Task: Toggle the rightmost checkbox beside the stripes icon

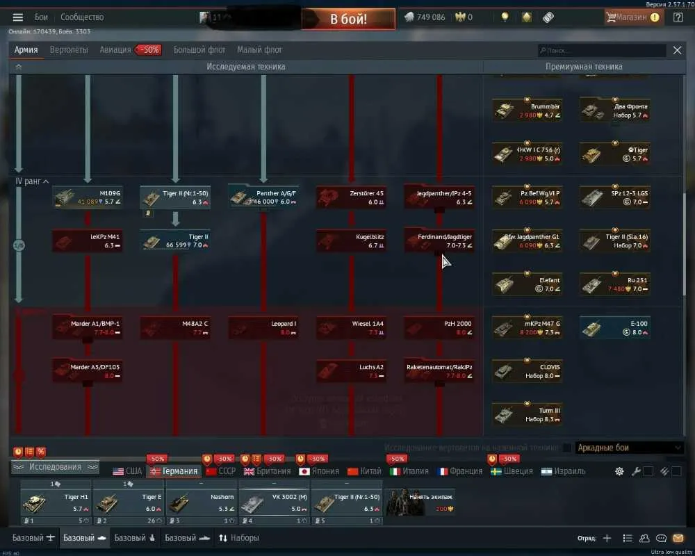Action: [676, 471]
